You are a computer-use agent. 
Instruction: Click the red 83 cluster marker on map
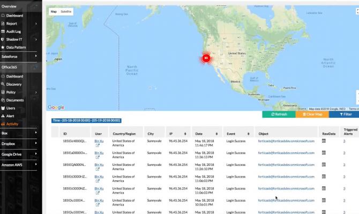tap(206, 58)
